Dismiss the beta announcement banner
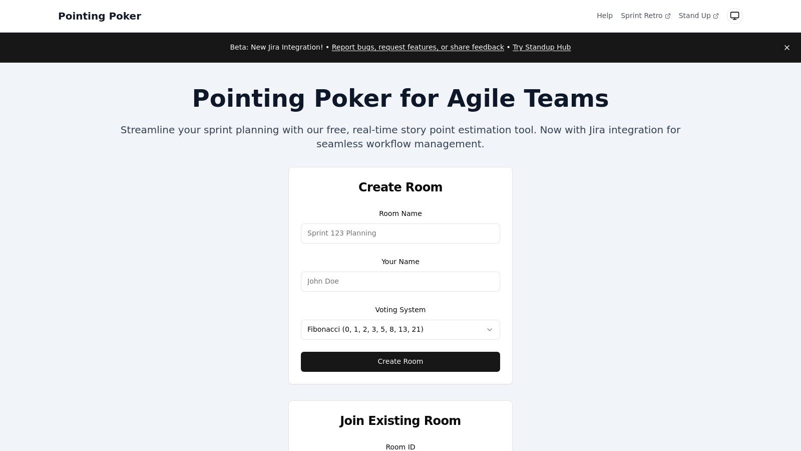The width and height of the screenshot is (801, 451). [786, 48]
